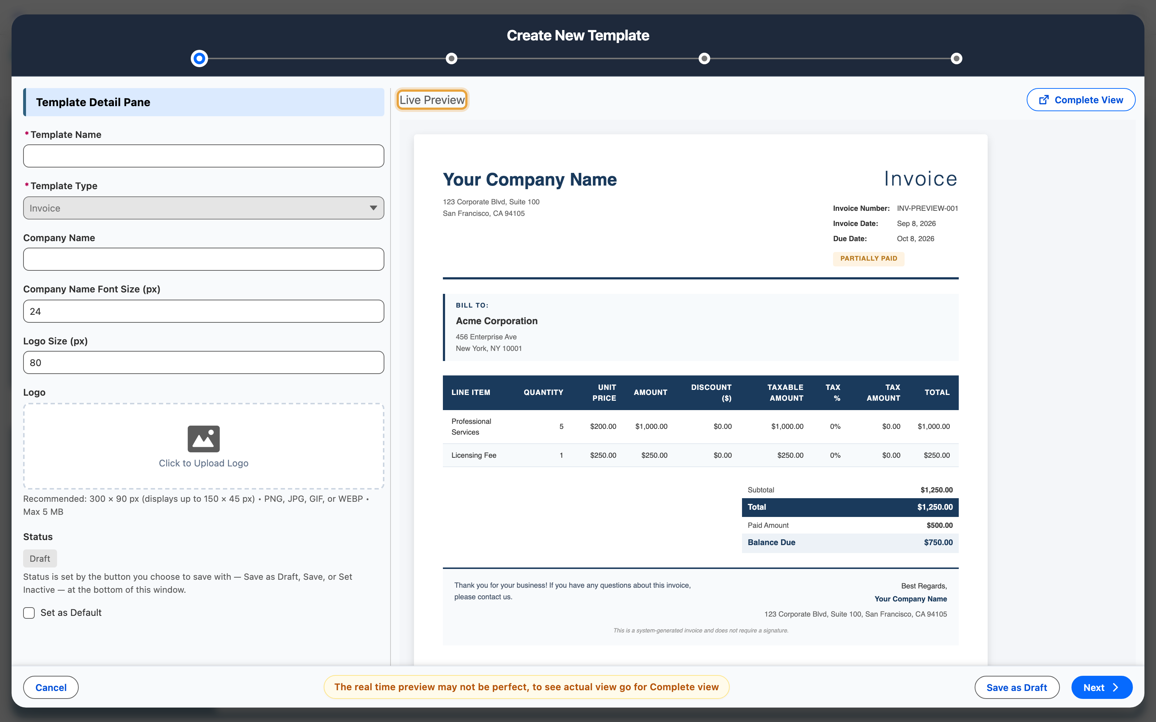The image size is (1156, 722).
Task: Click the DISCOUNT ($) column header
Action: tap(711, 392)
